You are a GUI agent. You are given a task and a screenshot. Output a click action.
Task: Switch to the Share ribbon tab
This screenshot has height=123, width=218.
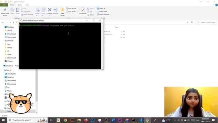[x=20, y=5]
